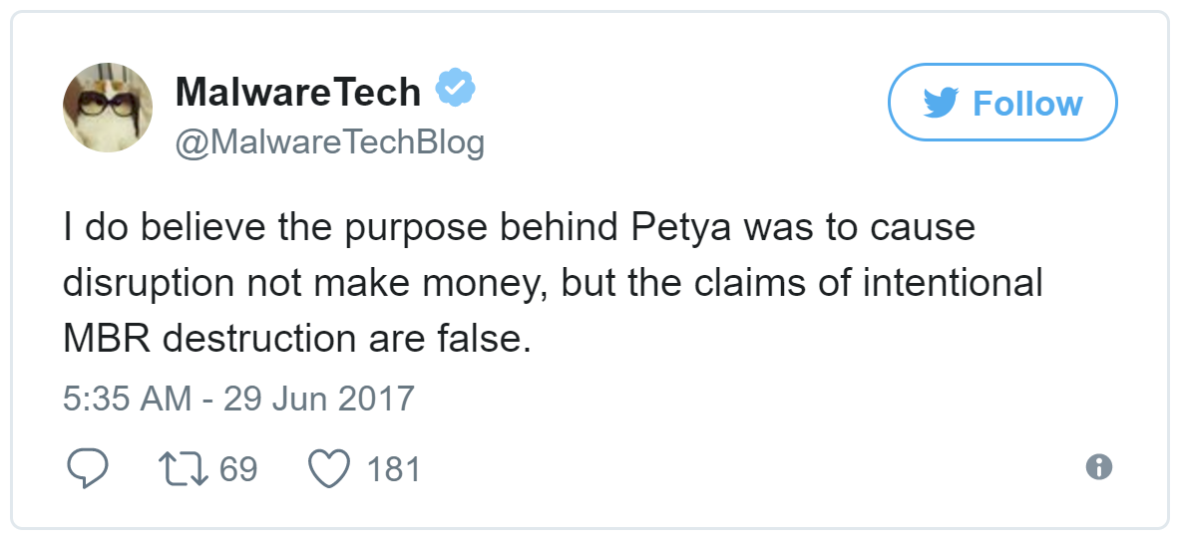Image resolution: width=1179 pixels, height=539 pixels.
Task: Click the Follow text label
Action: [x=1027, y=103]
